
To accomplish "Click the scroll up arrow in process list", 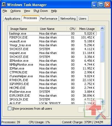I will [102, 29].
